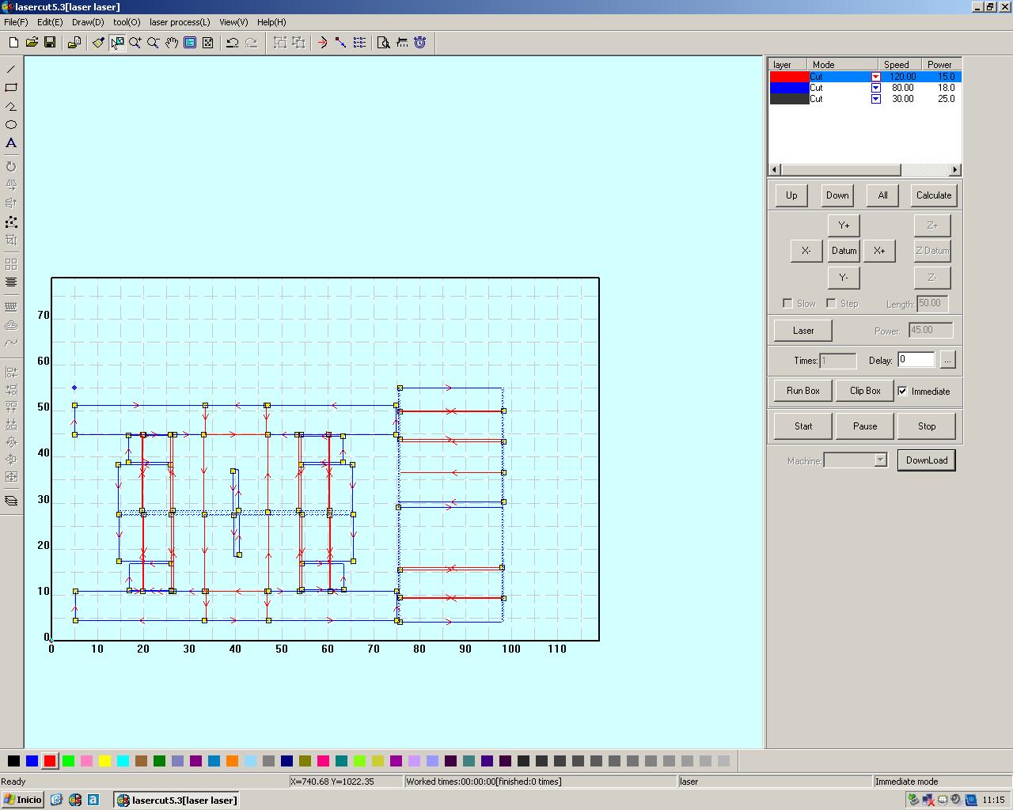Select the Ellipse drawing tool
The height and width of the screenshot is (810, 1013).
pyautogui.click(x=11, y=124)
